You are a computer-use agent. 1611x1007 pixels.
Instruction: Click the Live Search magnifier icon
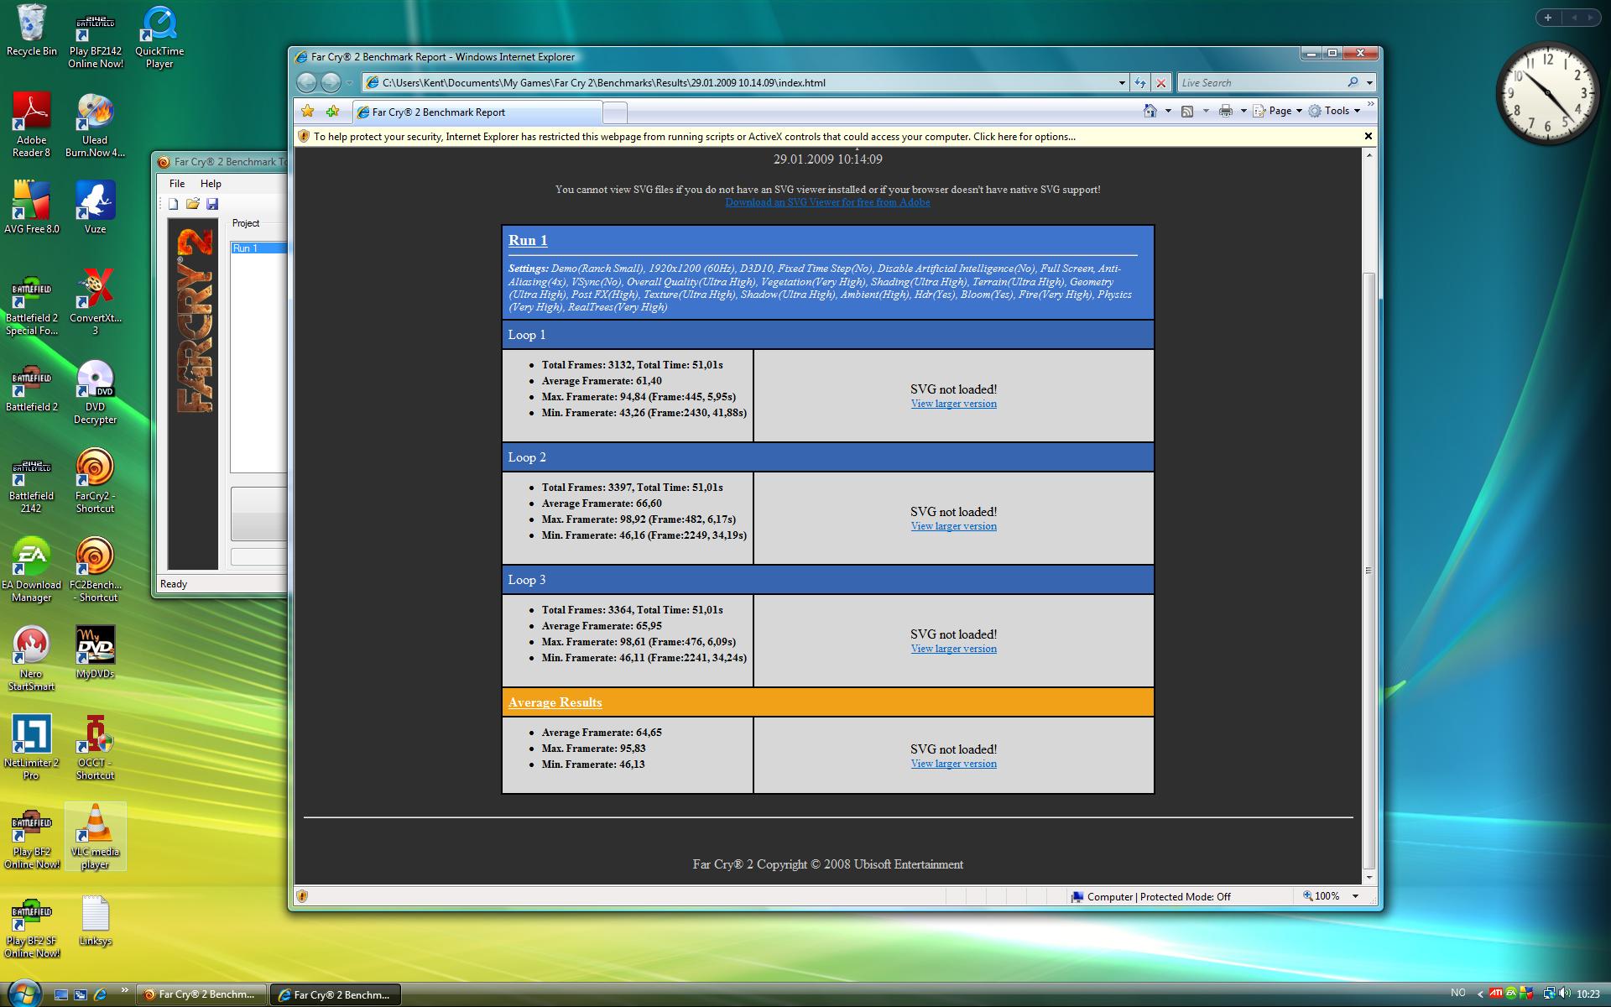click(1353, 82)
